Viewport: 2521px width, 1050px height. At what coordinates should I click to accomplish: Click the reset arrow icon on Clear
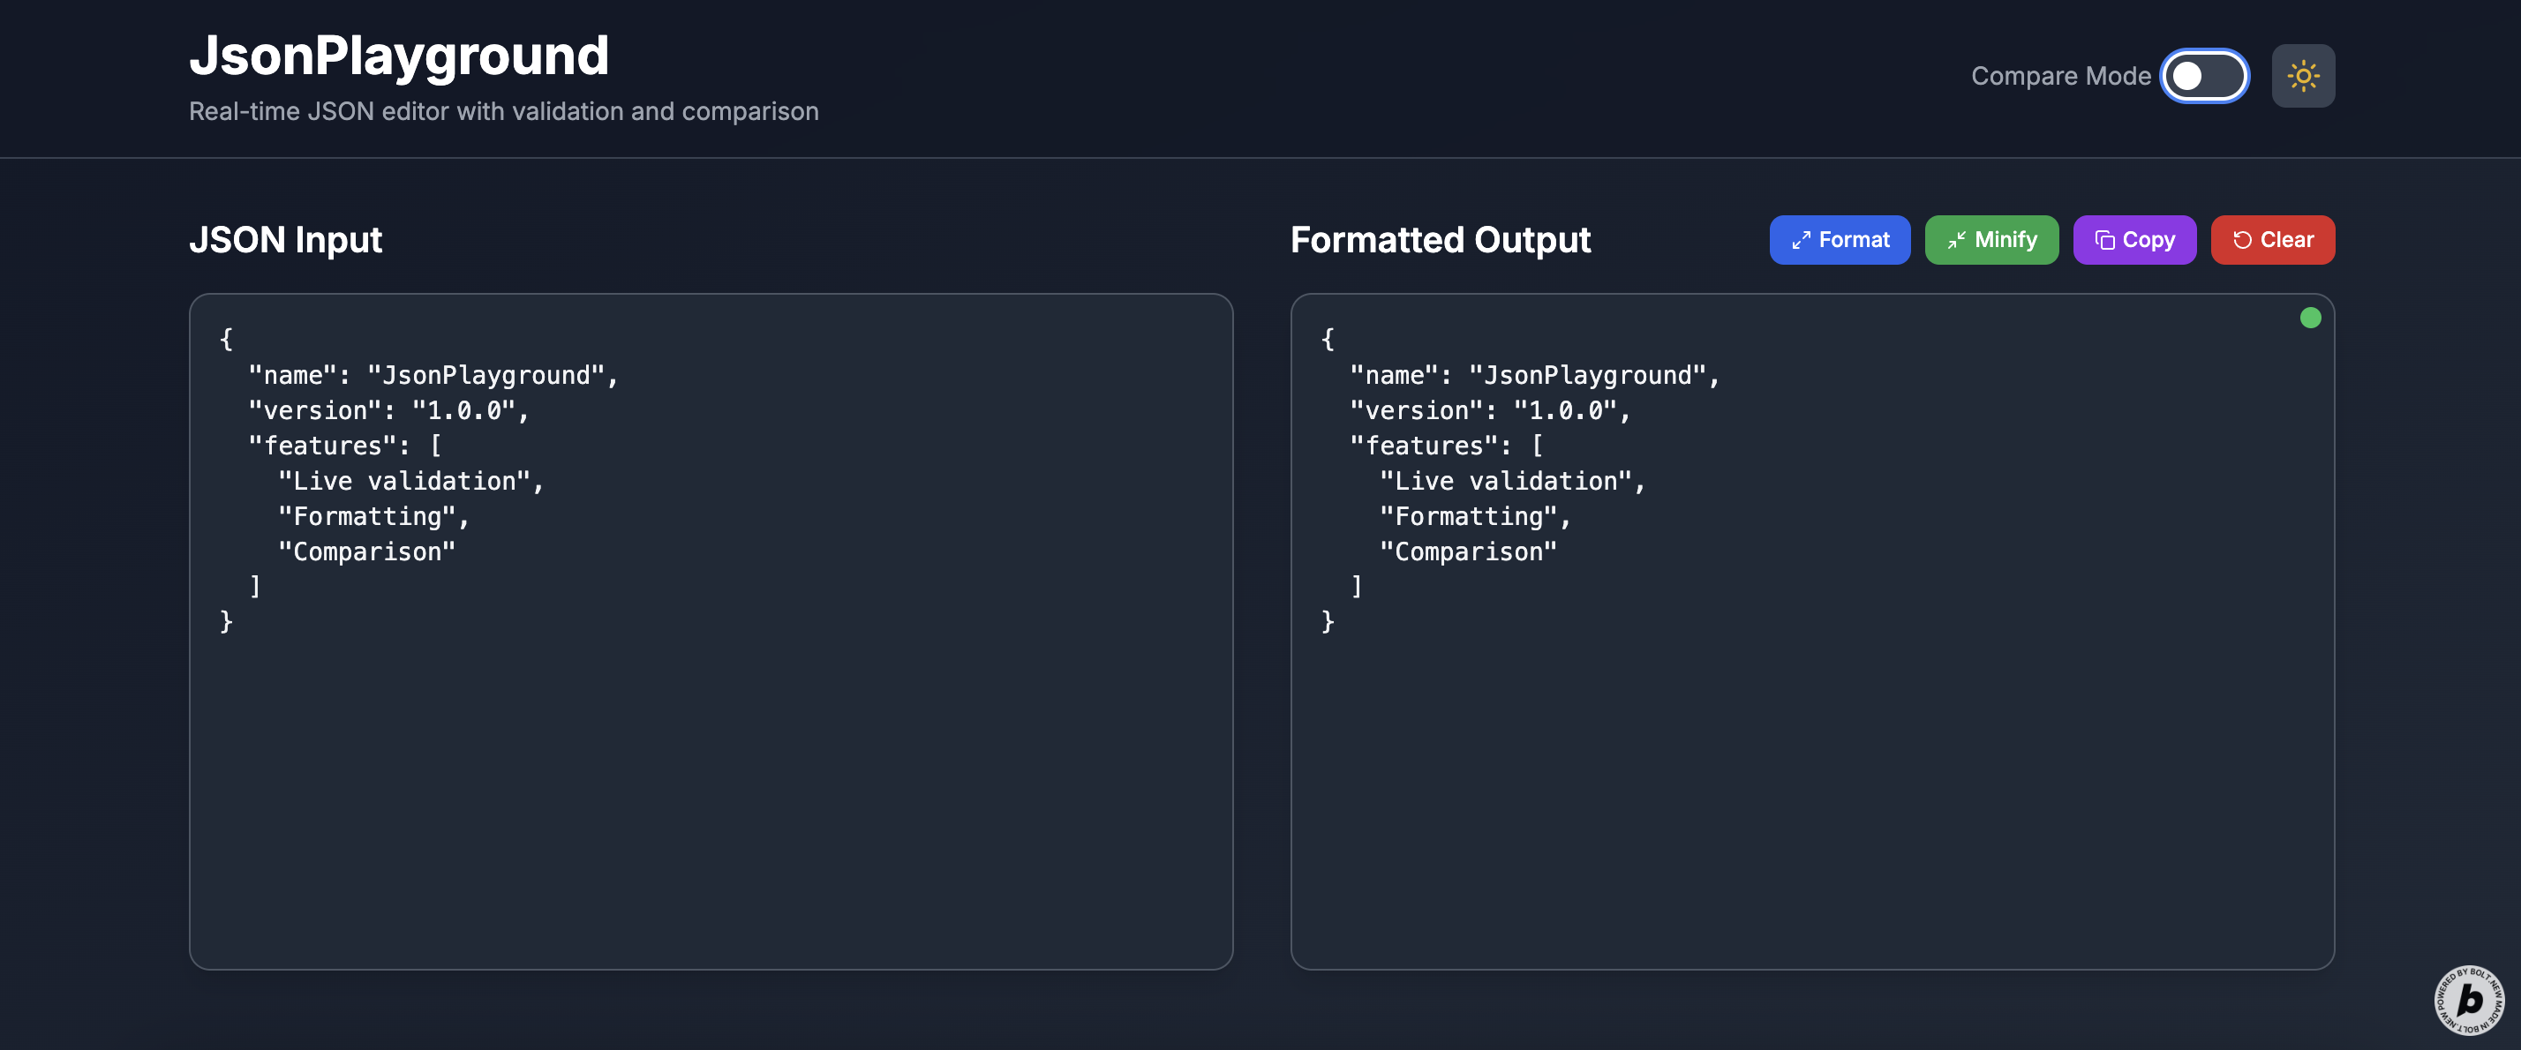[x=2242, y=241]
